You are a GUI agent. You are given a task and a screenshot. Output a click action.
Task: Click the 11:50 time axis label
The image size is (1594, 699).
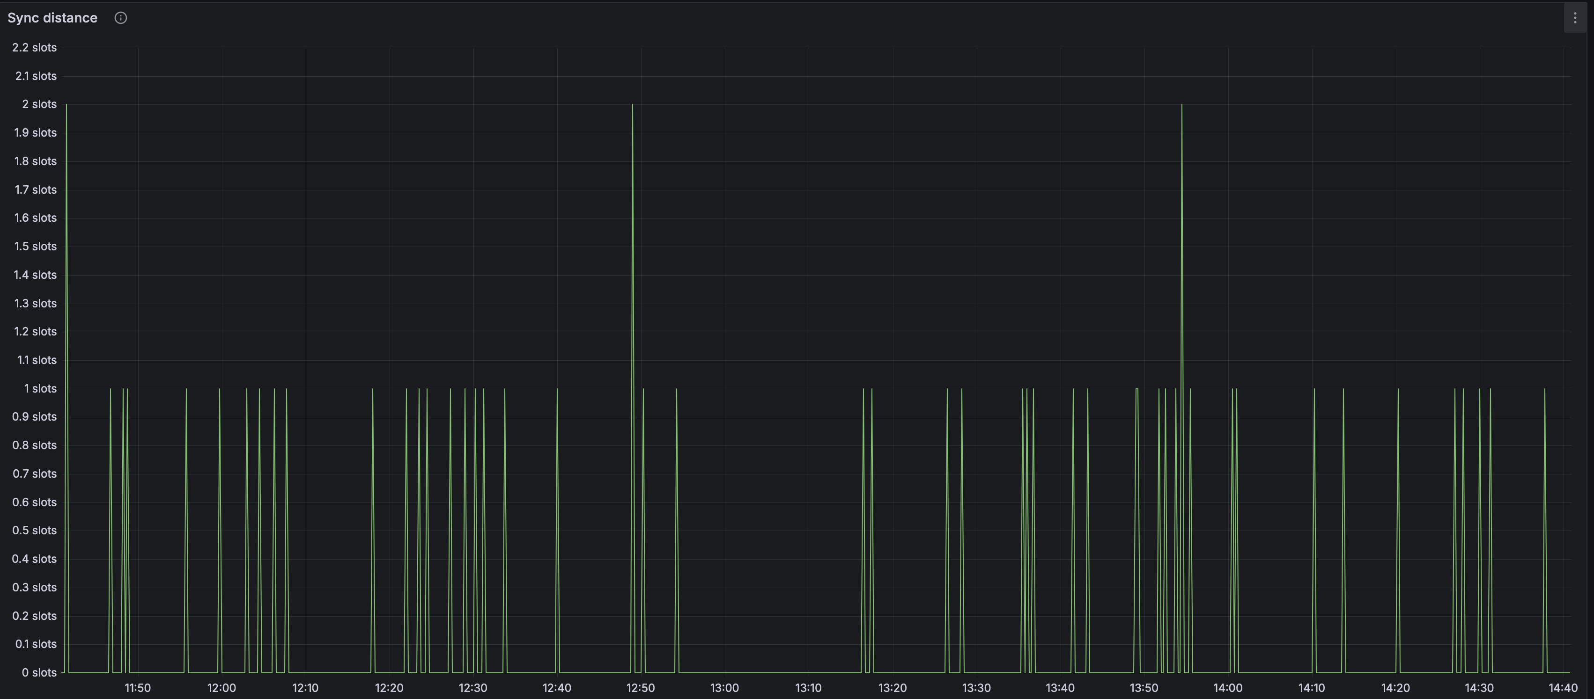(x=137, y=688)
